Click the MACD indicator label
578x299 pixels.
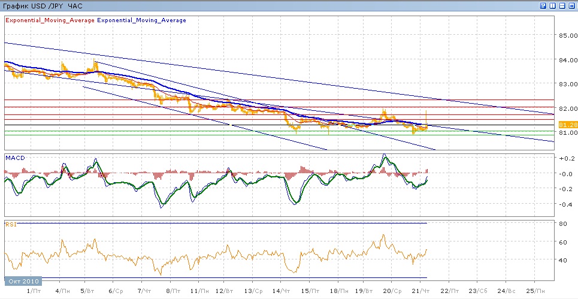[x=14, y=158]
